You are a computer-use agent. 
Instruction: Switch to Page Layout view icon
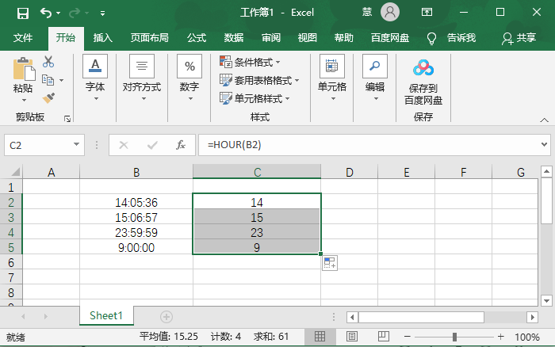[x=351, y=336]
